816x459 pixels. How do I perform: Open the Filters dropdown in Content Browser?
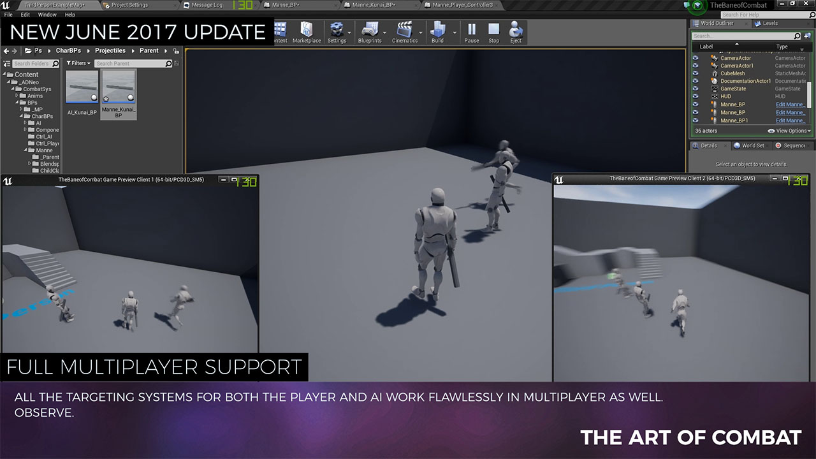tap(78, 63)
